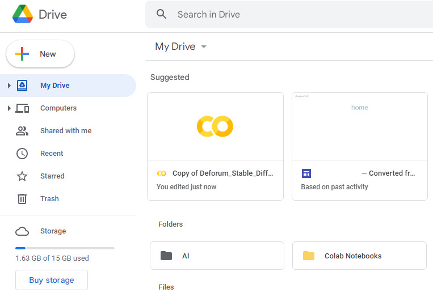Viewport: 433px width, 293px height.
Task: Click the Starred star icon
Action: (x=22, y=176)
